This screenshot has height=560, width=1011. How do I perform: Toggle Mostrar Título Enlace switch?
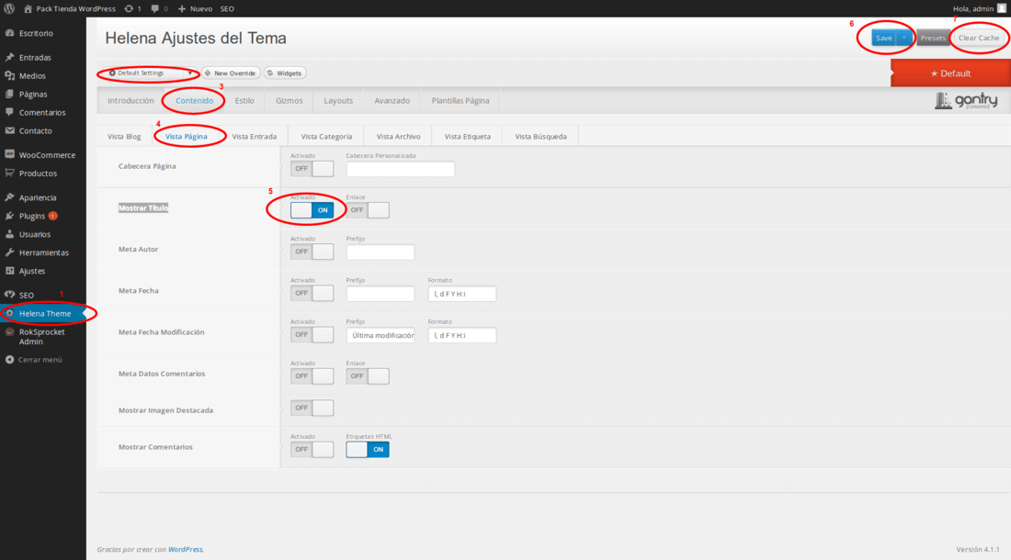(x=368, y=210)
